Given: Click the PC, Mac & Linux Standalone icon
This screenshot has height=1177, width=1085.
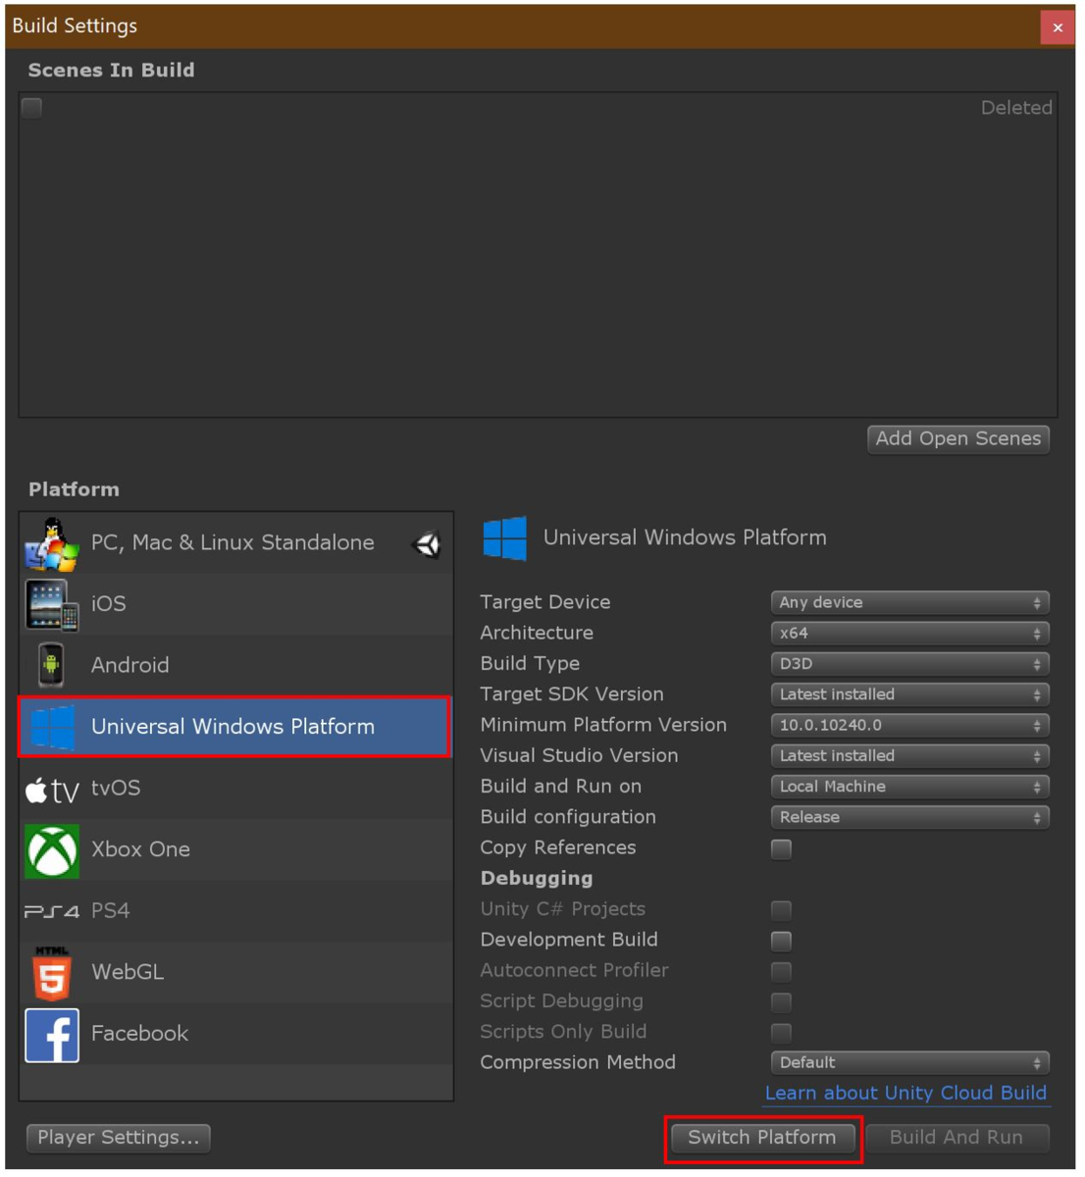Looking at the screenshot, I should pyautogui.click(x=52, y=544).
